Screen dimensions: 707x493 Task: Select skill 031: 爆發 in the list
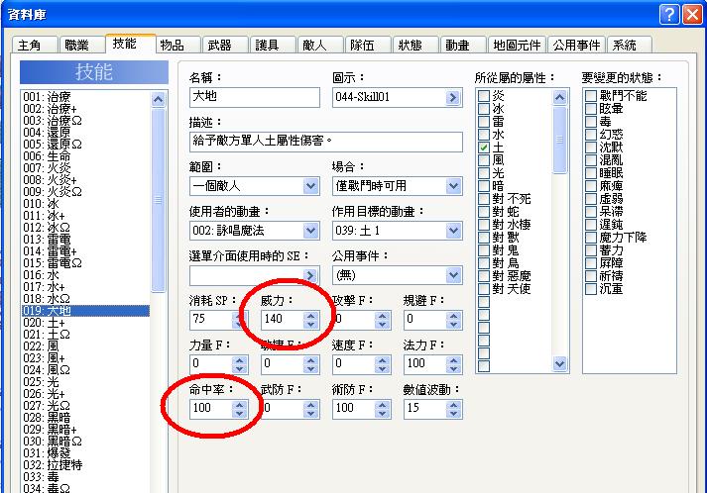pos(85,453)
